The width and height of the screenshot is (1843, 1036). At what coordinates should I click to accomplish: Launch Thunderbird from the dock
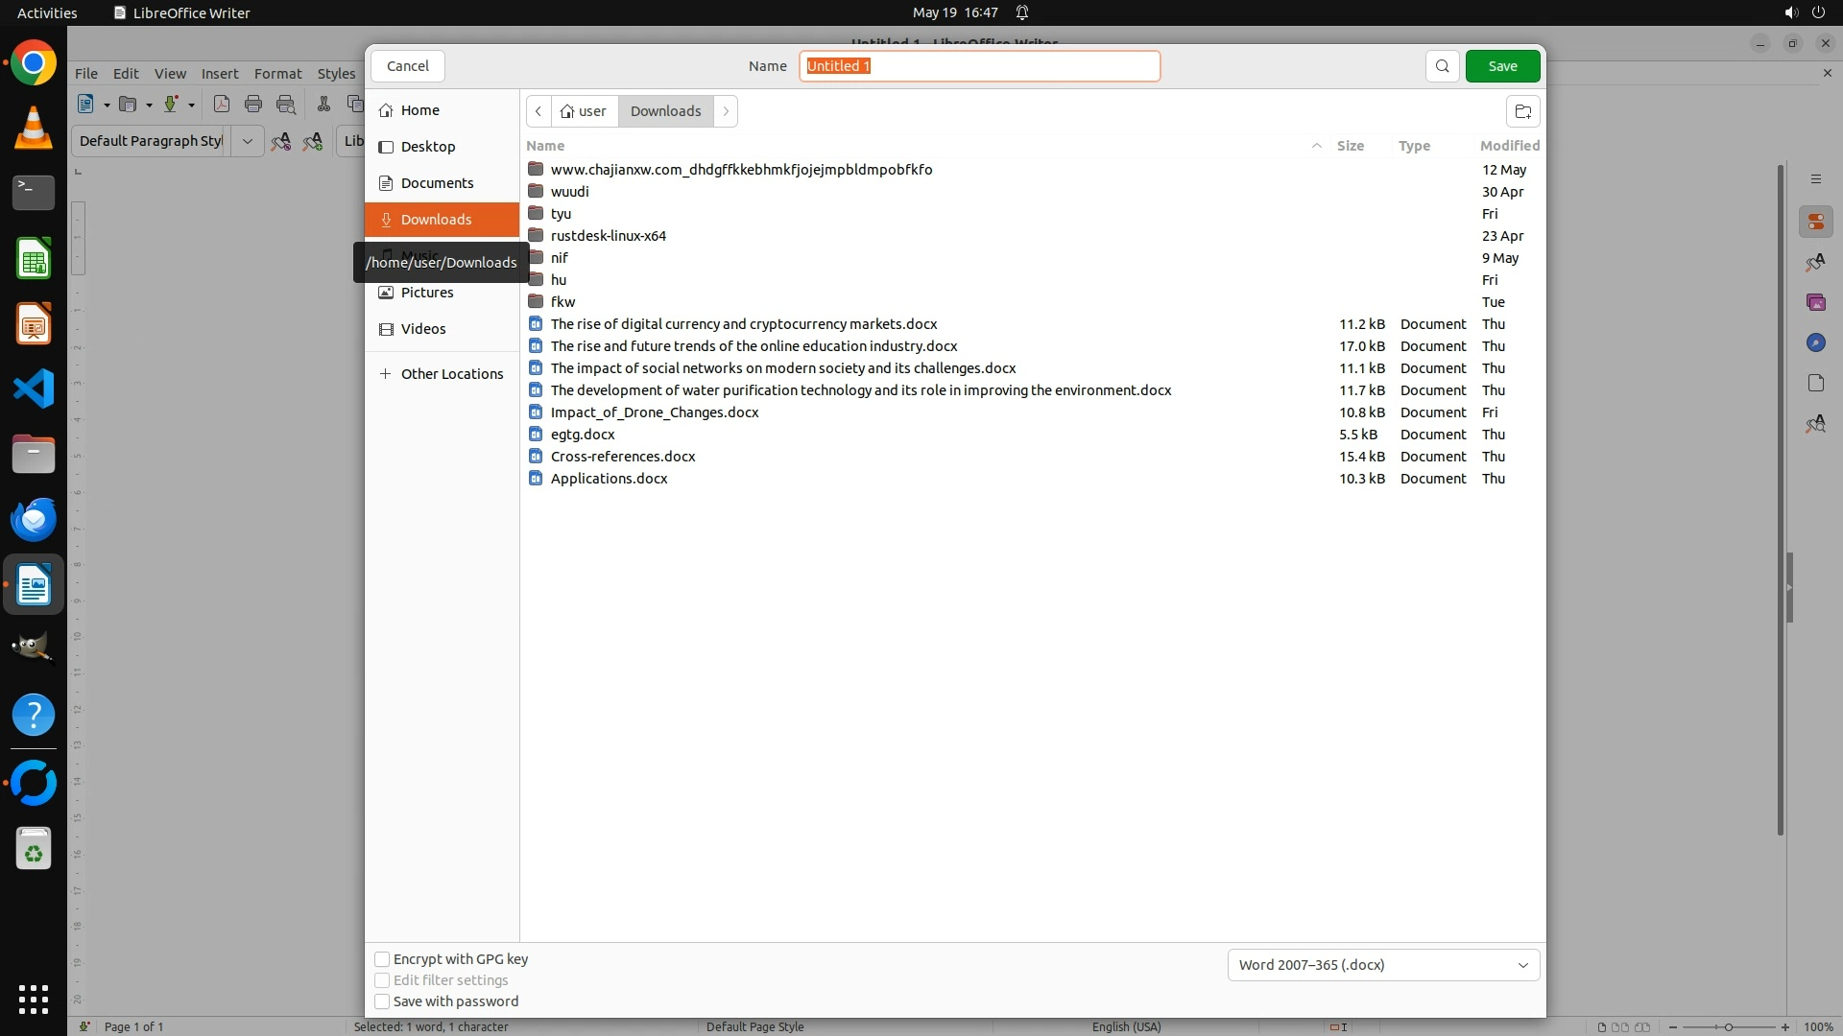34,519
